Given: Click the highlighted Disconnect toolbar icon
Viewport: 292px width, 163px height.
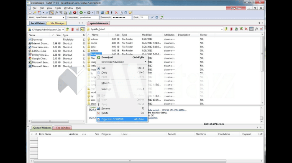Looking at the screenshot, I should click(x=51, y=13).
